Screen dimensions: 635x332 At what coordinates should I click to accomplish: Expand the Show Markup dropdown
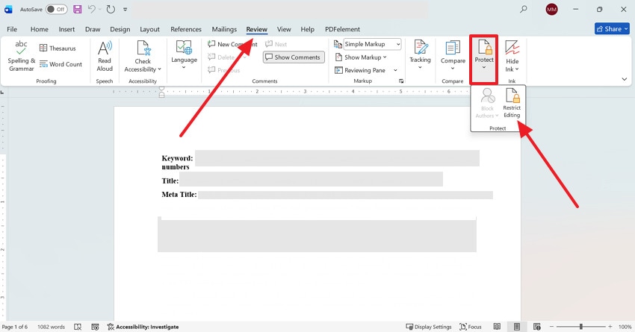pos(362,57)
